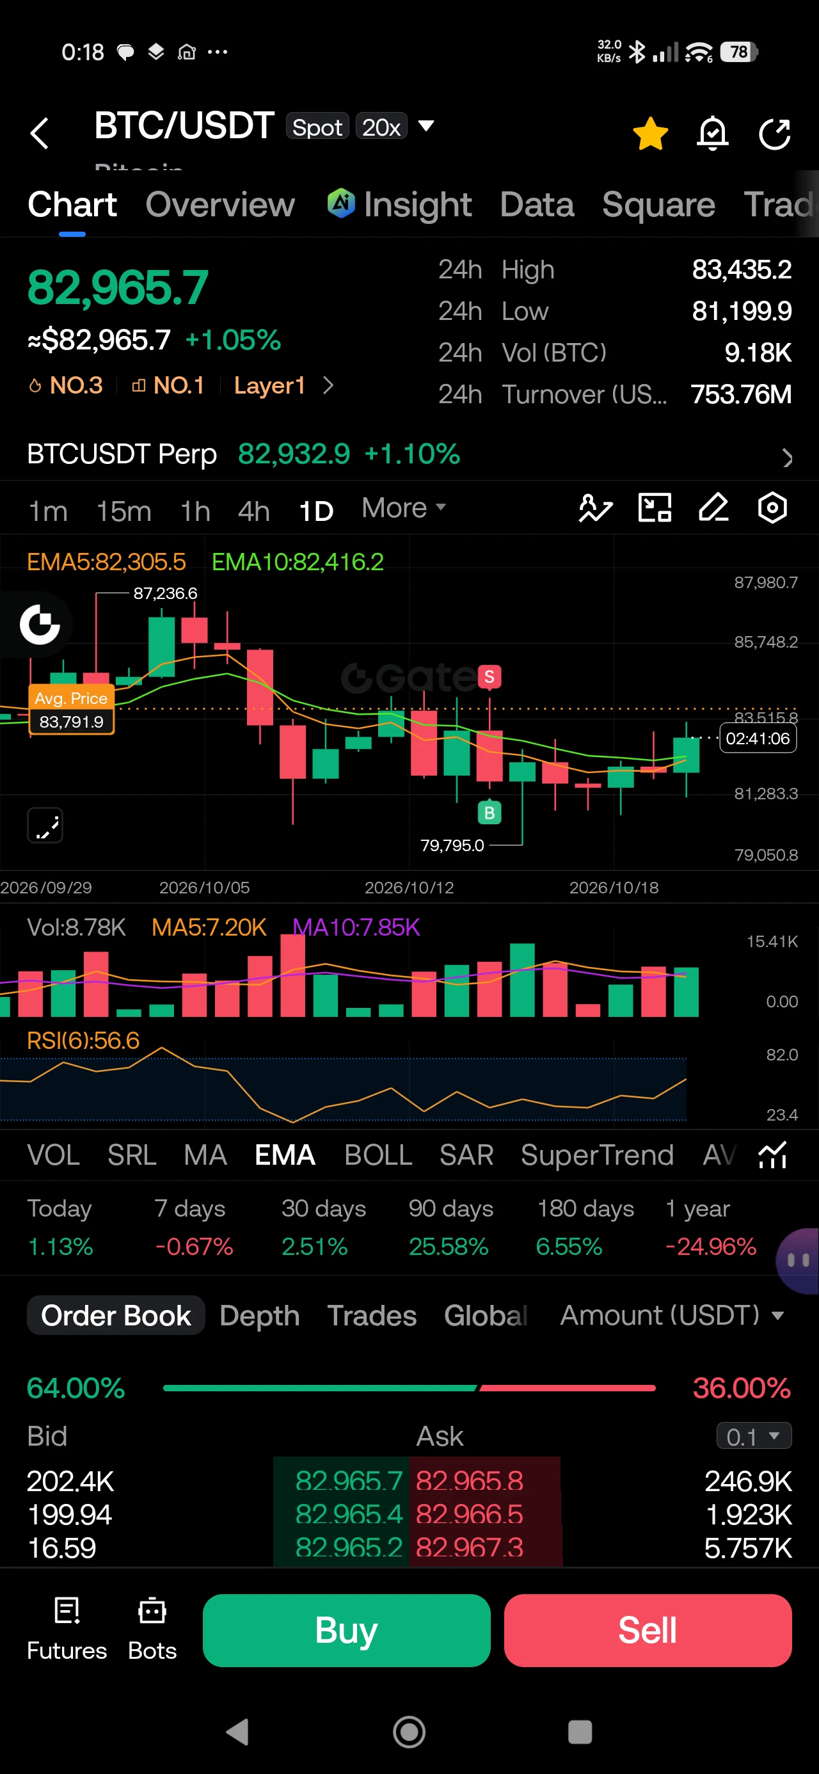Tap the back arrow icon

(x=40, y=133)
